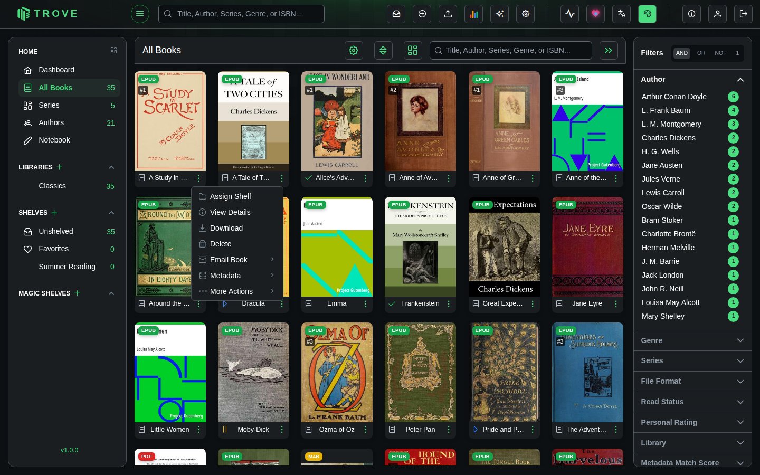Expand the Series filter section
Image resolution: width=760 pixels, height=475 pixels.
coord(692,360)
